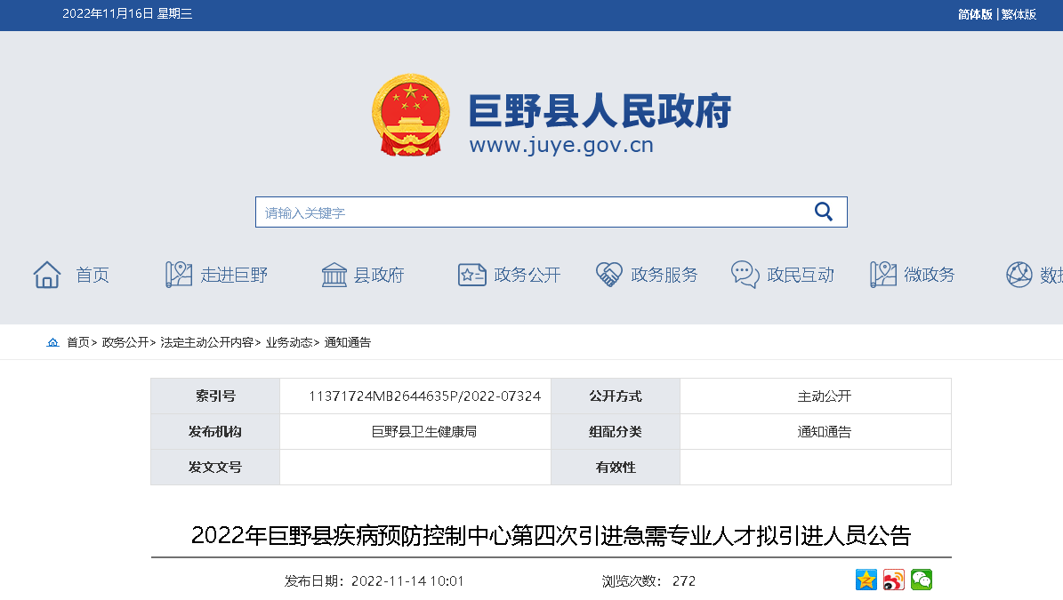The image size is (1063, 600).
Task: Switch to 简体版 language
Action: [x=975, y=14]
